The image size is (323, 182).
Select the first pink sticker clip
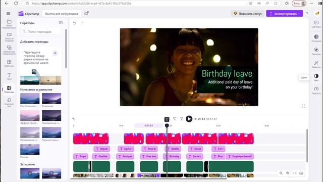click(x=91, y=139)
